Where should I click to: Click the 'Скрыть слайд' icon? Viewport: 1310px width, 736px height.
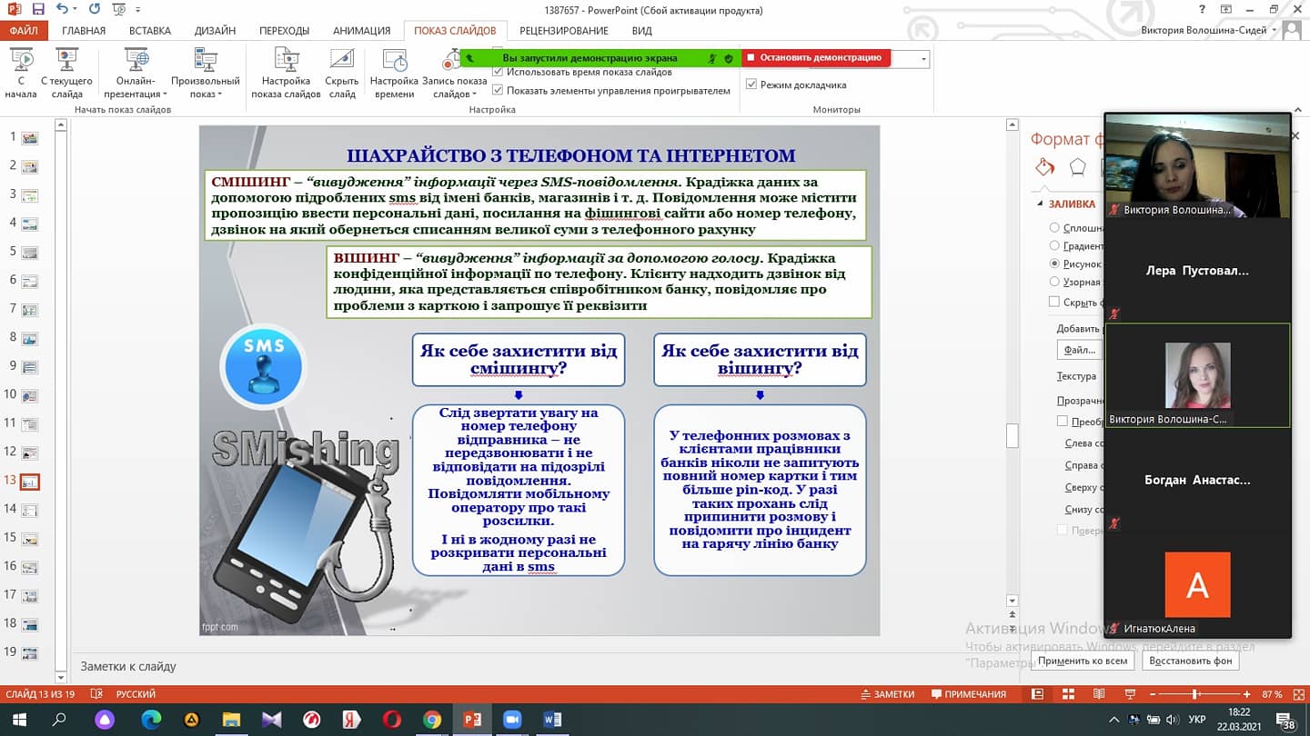[342, 73]
